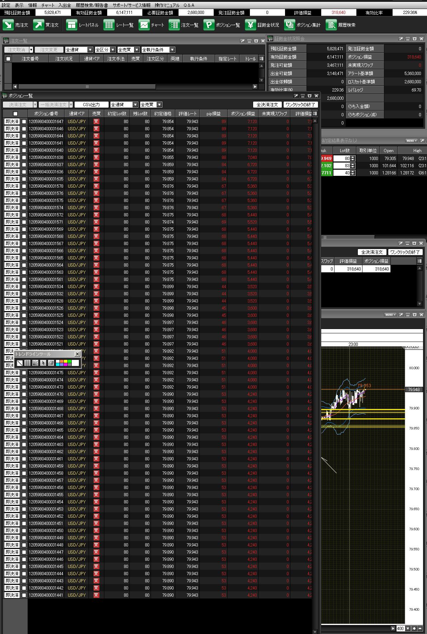Click the CSV出力 button
Viewport: 427px width, 634px height.
click(x=91, y=105)
